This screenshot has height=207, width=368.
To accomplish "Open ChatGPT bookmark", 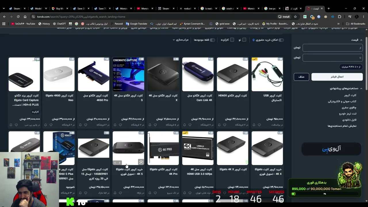I will [59, 24].
